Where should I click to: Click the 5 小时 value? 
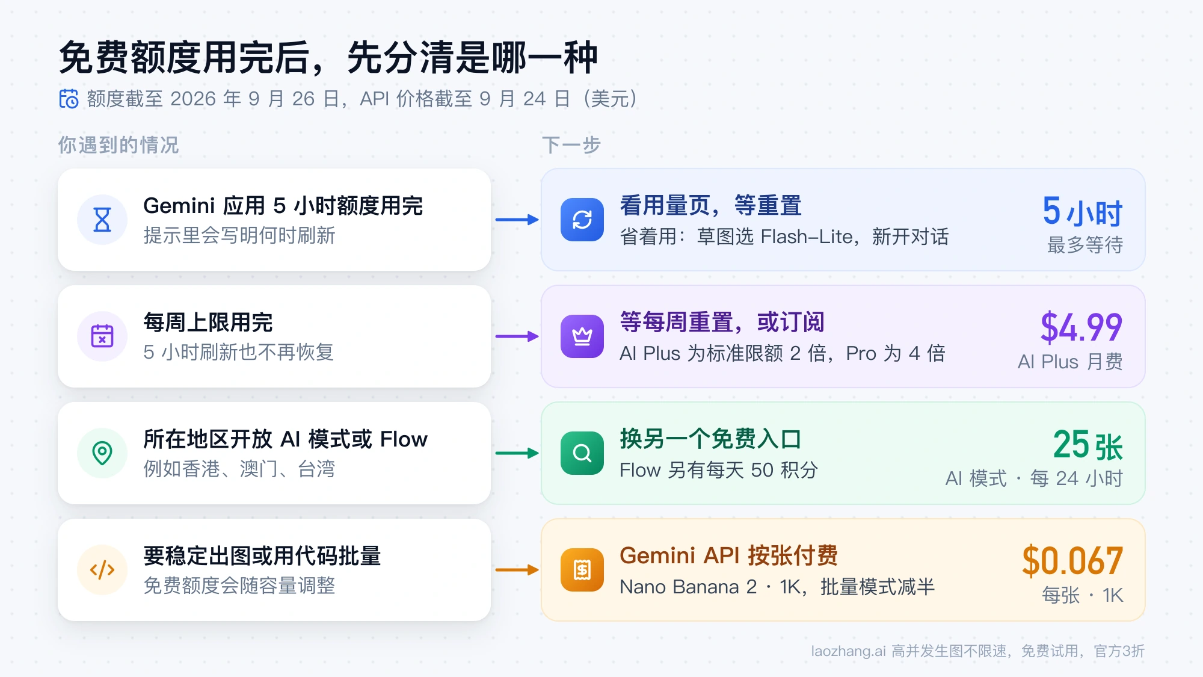click(1083, 212)
